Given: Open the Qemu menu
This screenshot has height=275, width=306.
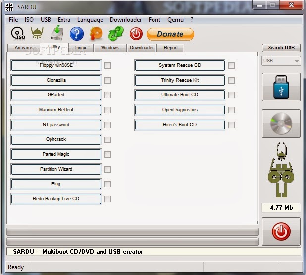Looking at the screenshot, I should pyautogui.click(x=175, y=20).
